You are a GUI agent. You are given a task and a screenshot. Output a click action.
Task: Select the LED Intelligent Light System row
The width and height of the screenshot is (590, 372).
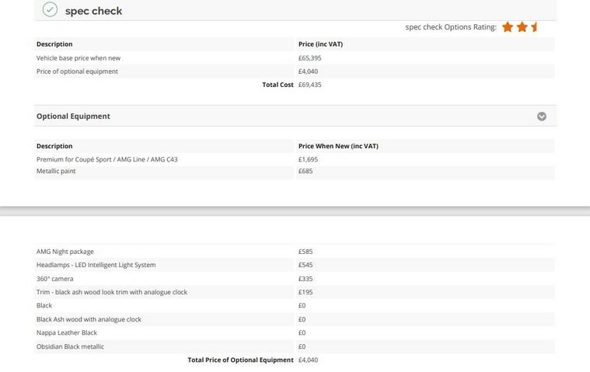tap(96, 265)
